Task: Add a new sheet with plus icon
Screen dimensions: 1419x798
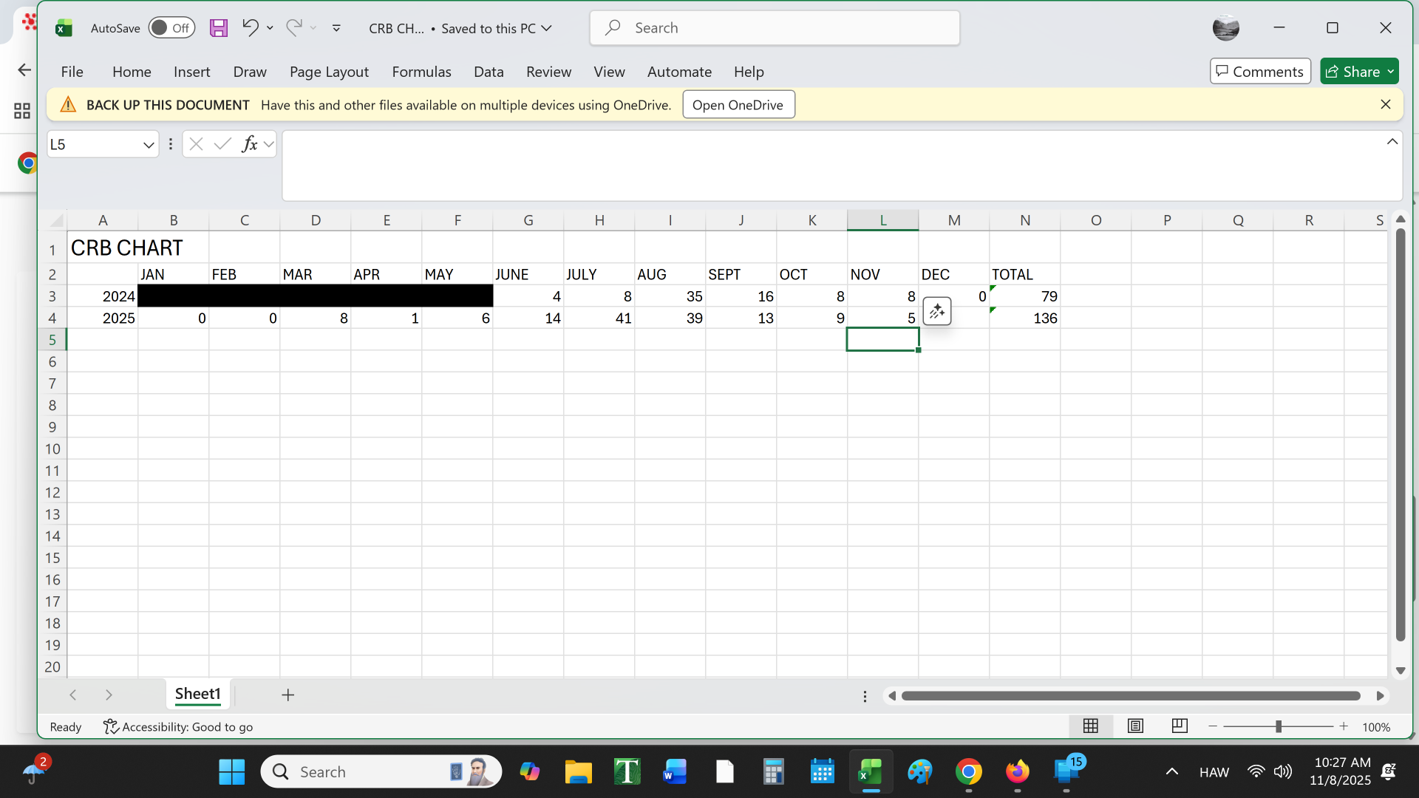Action: point(288,695)
